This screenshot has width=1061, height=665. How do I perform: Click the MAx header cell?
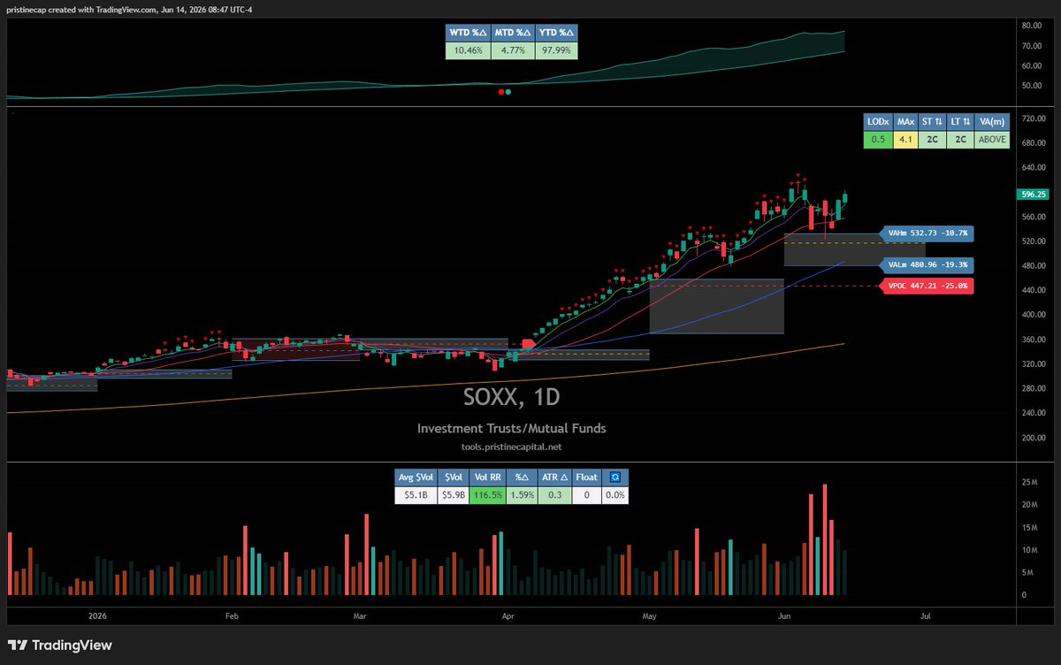pyautogui.click(x=905, y=121)
